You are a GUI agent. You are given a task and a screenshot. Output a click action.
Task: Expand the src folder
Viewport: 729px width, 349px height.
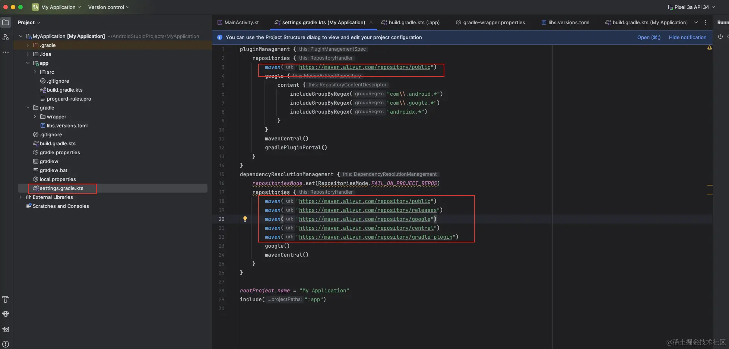click(x=35, y=72)
